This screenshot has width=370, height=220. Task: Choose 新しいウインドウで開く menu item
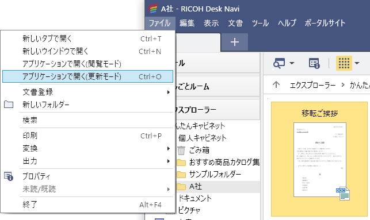87,51
